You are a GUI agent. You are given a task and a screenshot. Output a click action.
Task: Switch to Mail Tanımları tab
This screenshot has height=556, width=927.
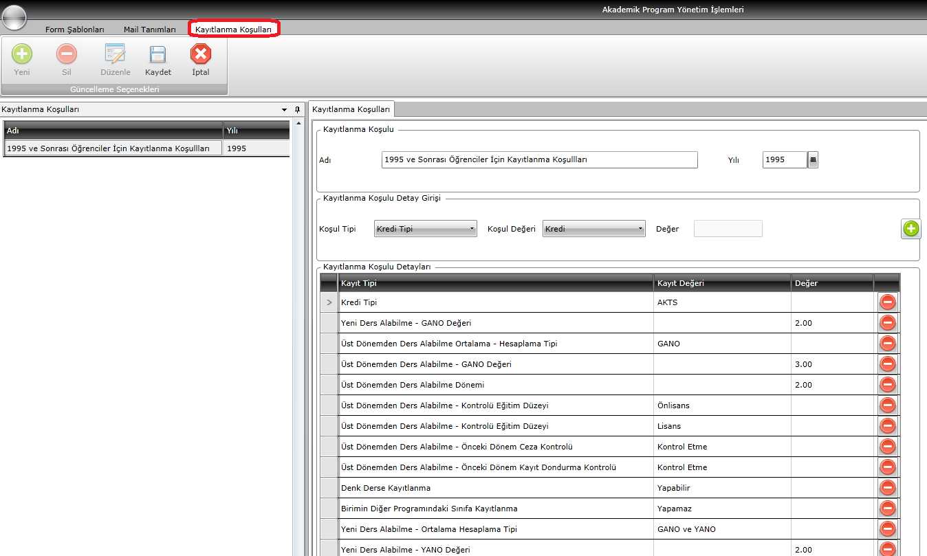coord(150,30)
